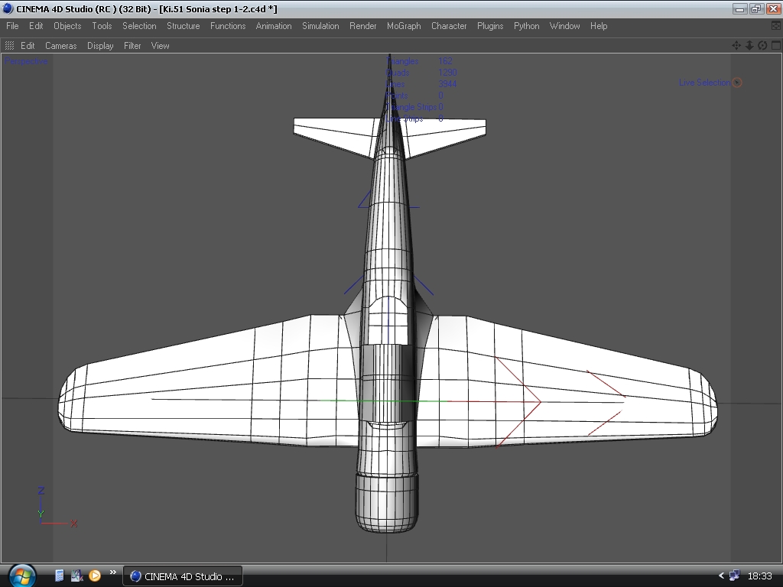The image size is (783, 587).
Task: Open the Display viewport menu
Action: [100, 46]
